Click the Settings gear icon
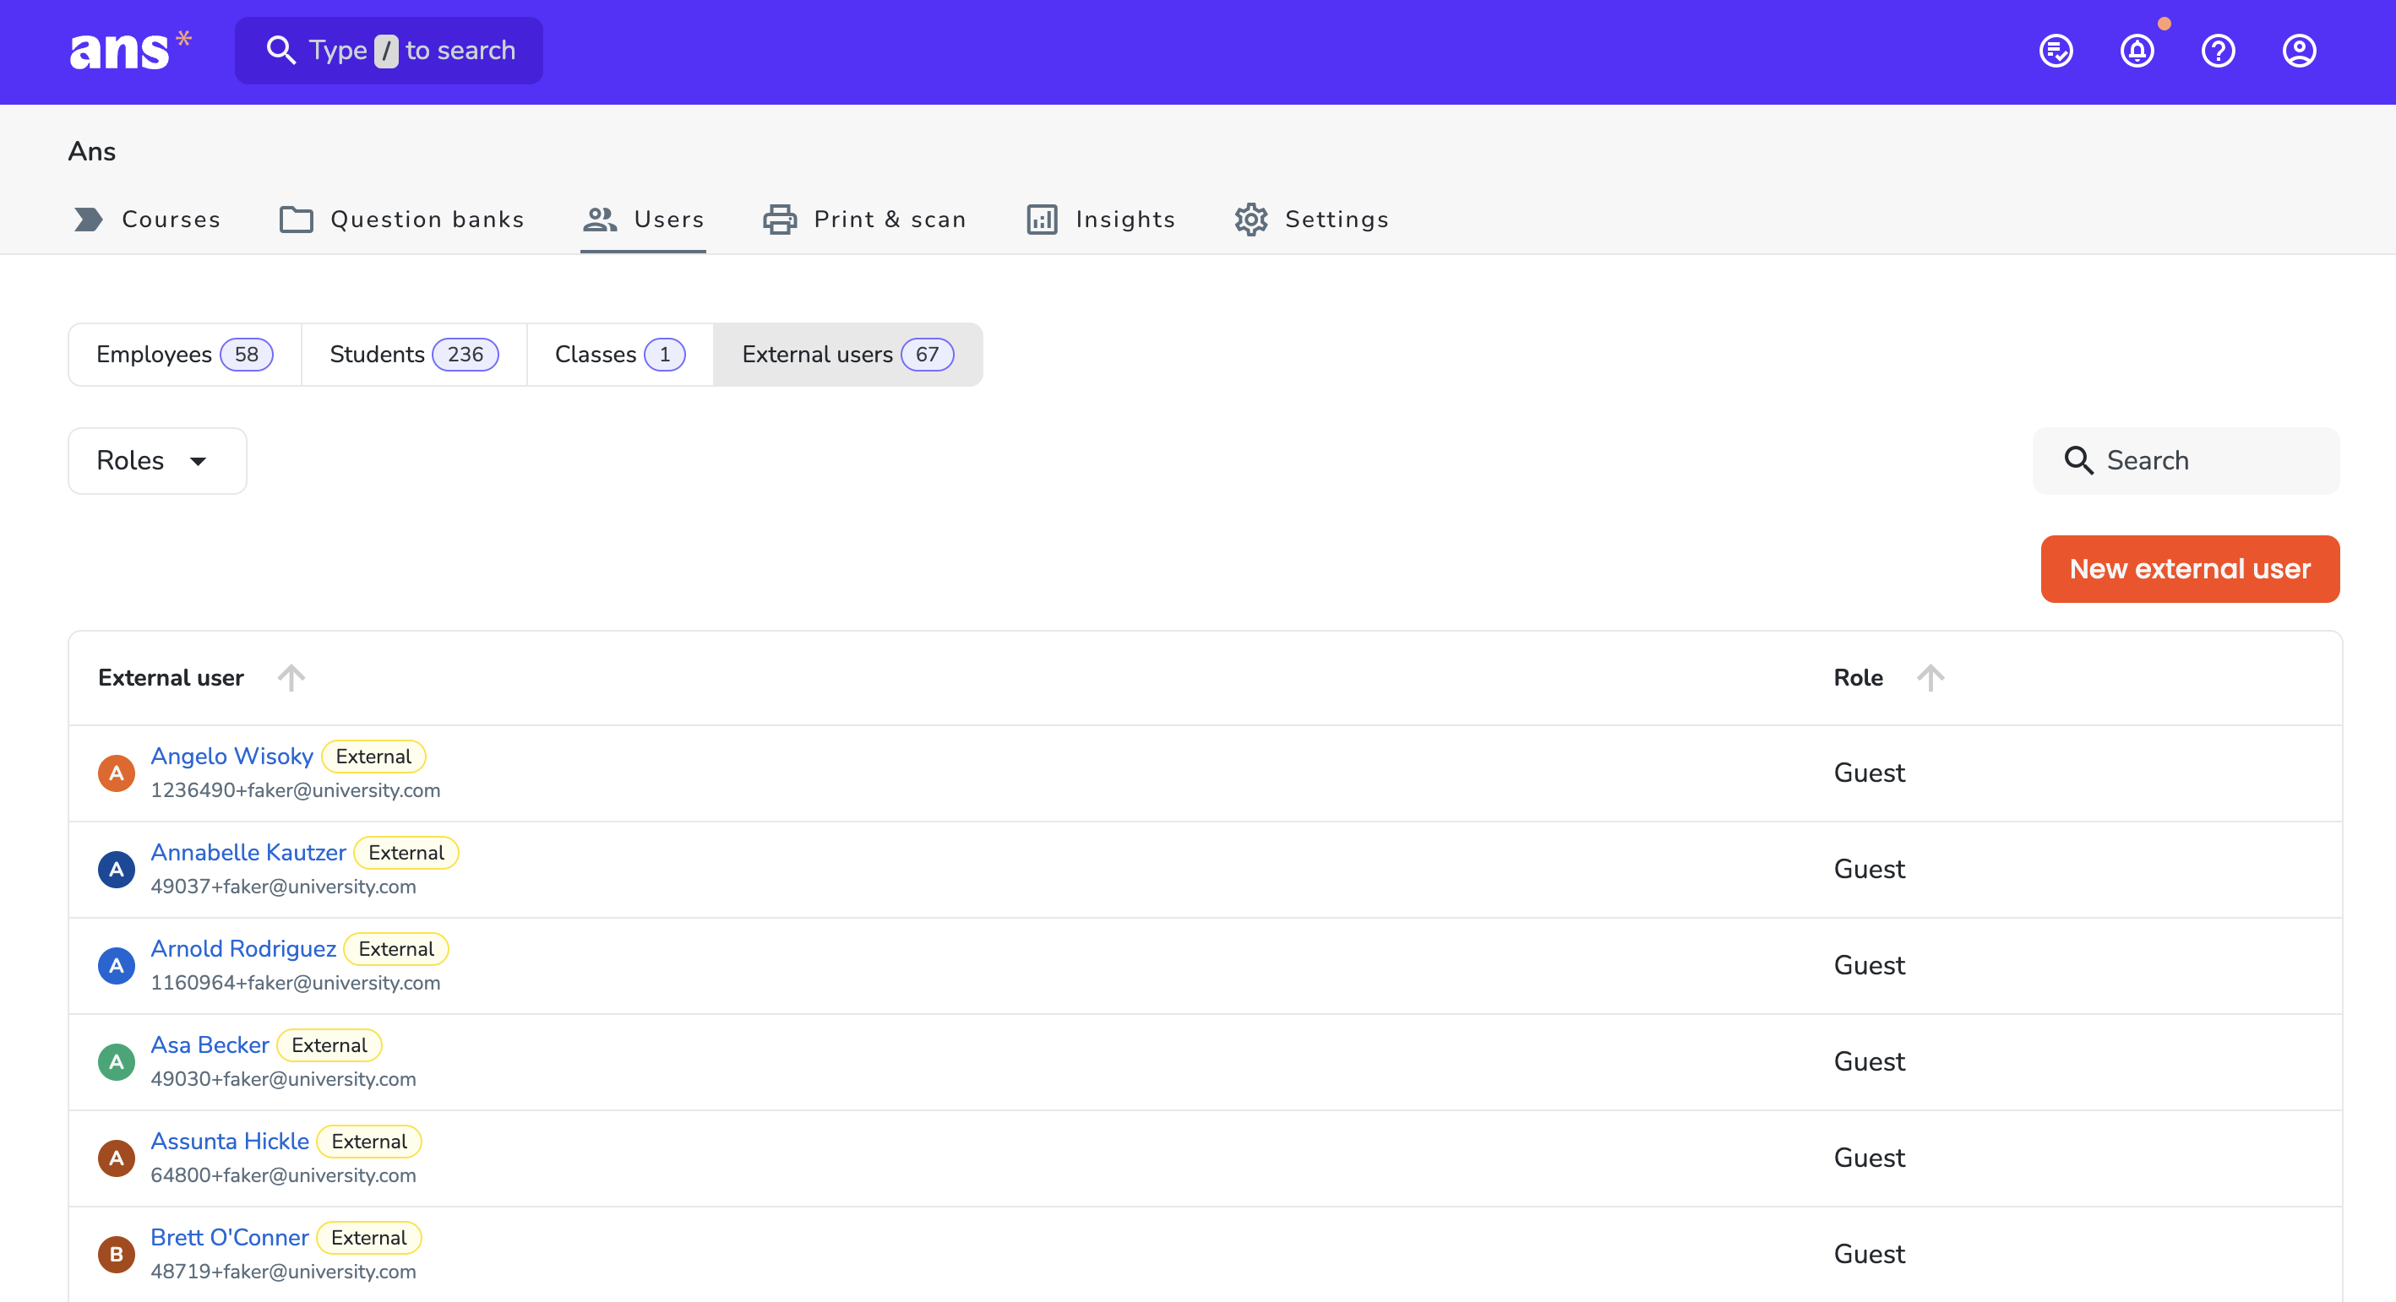2396x1302 pixels. 1251,220
